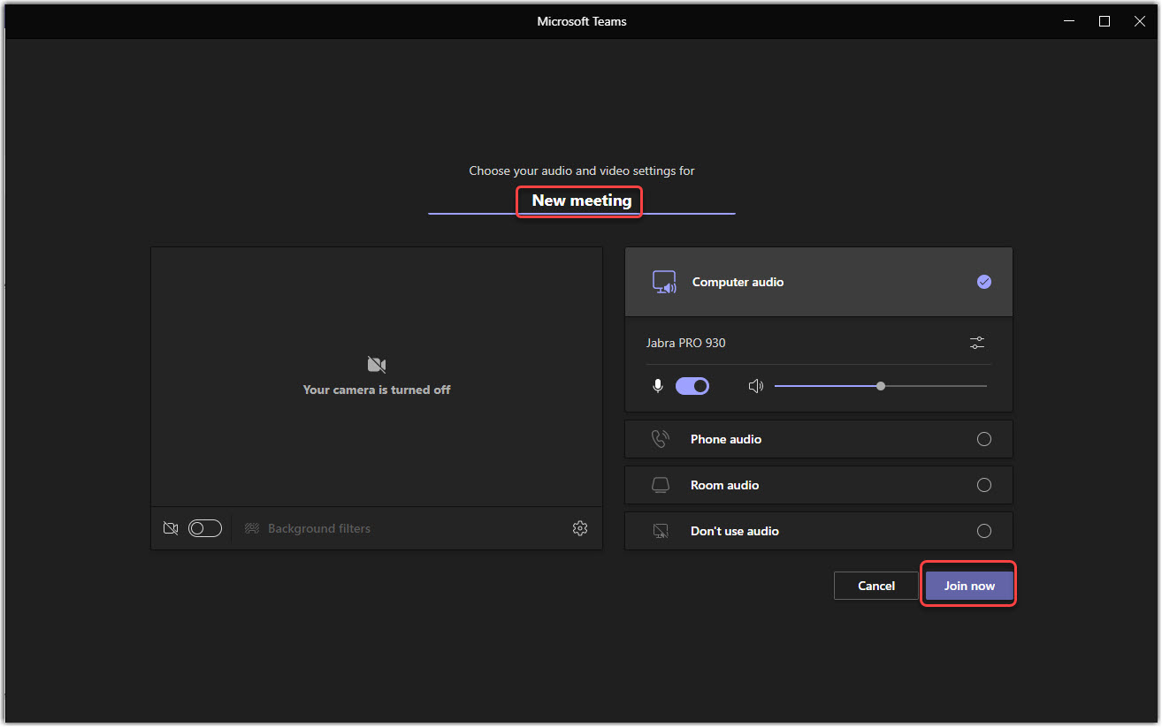Toggle the camera on
Viewport: 1162px width, 727px height.
click(x=204, y=527)
